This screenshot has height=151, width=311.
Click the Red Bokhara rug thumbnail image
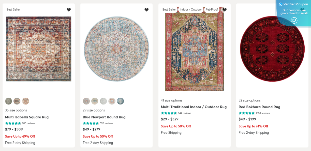tap(272, 49)
